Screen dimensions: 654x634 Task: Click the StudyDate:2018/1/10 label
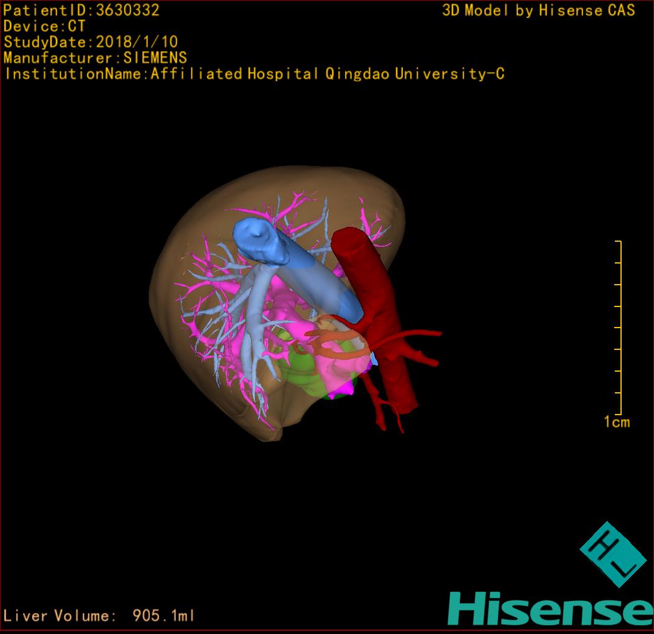pyautogui.click(x=91, y=42)
